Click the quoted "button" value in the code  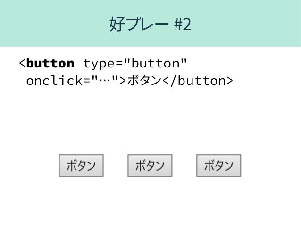pos(156,63)
